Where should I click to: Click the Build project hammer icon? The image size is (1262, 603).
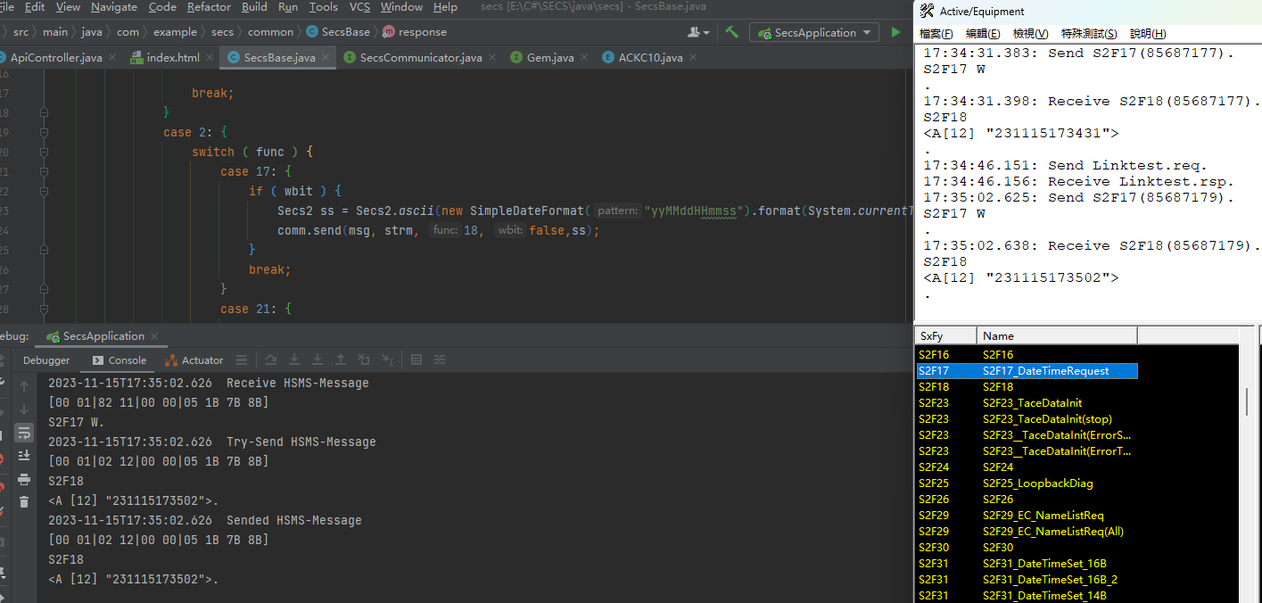731,32
